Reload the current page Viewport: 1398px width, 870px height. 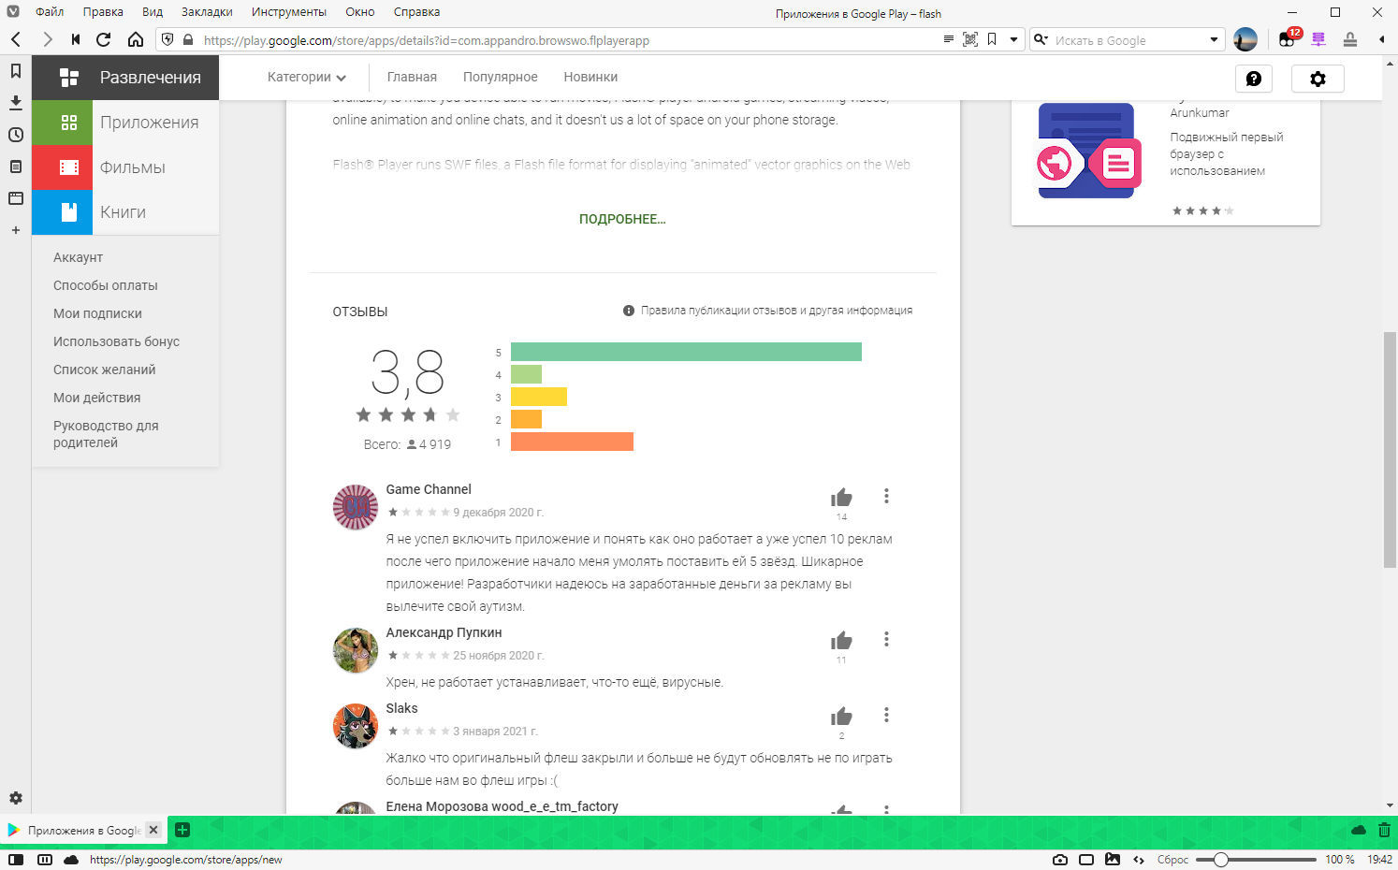tap(104, 39)
